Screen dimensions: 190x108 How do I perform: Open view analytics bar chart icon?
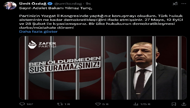click(x=136, y=104)
